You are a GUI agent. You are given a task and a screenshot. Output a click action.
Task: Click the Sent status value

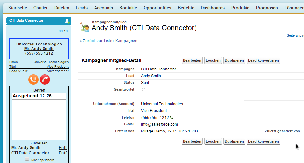(x=145, y=83)
